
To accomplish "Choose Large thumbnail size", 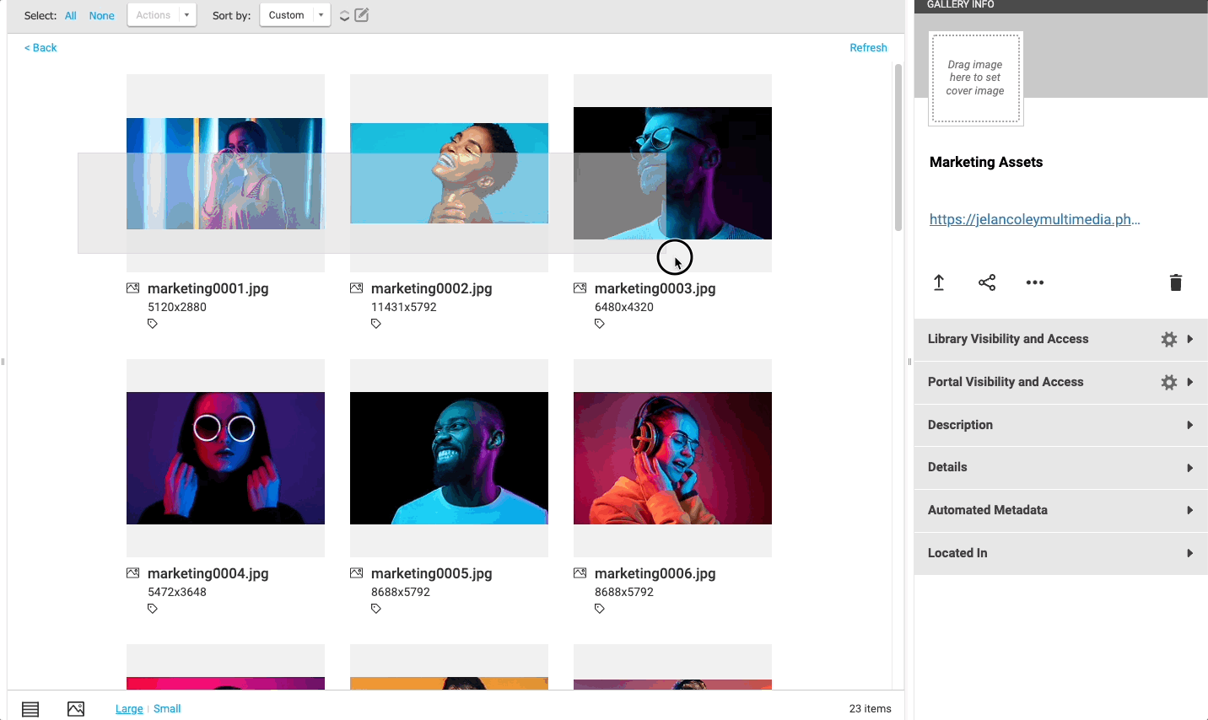I will (x=129, y=709).
